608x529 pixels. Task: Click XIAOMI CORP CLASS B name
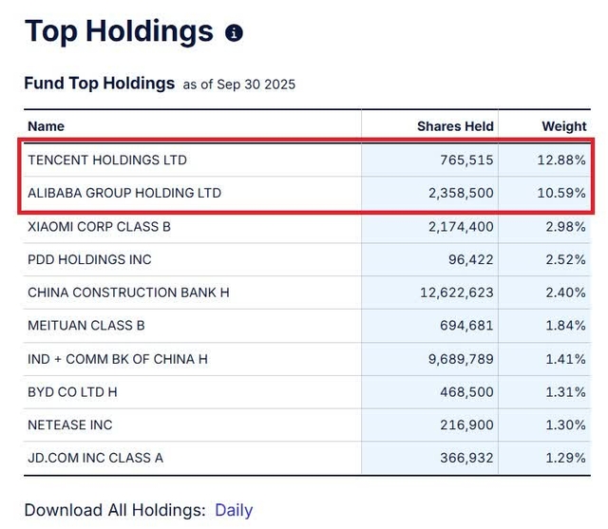[x=99, y=227]
